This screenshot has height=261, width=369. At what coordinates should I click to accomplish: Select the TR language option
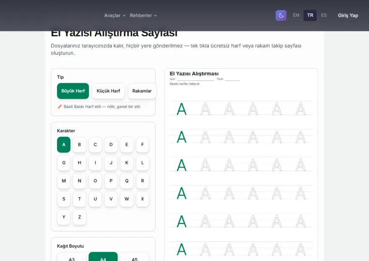pos(310,15)
